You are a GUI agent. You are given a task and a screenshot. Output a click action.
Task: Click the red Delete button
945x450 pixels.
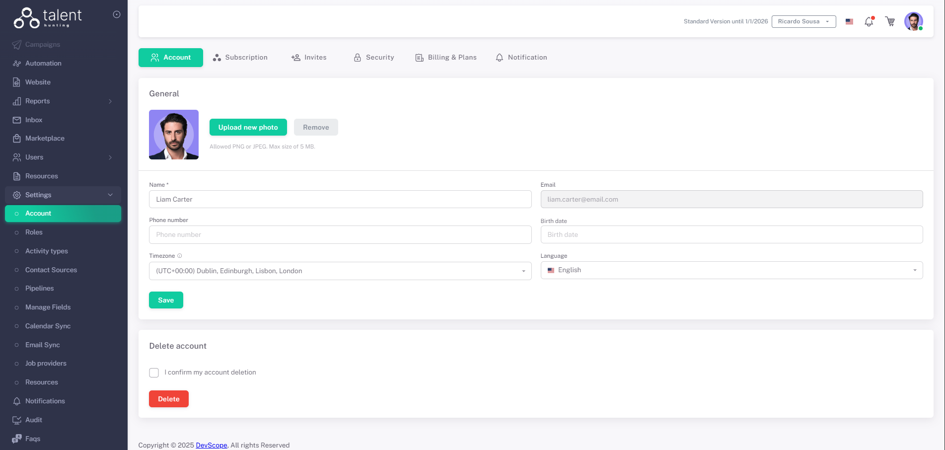coord(168,399)
